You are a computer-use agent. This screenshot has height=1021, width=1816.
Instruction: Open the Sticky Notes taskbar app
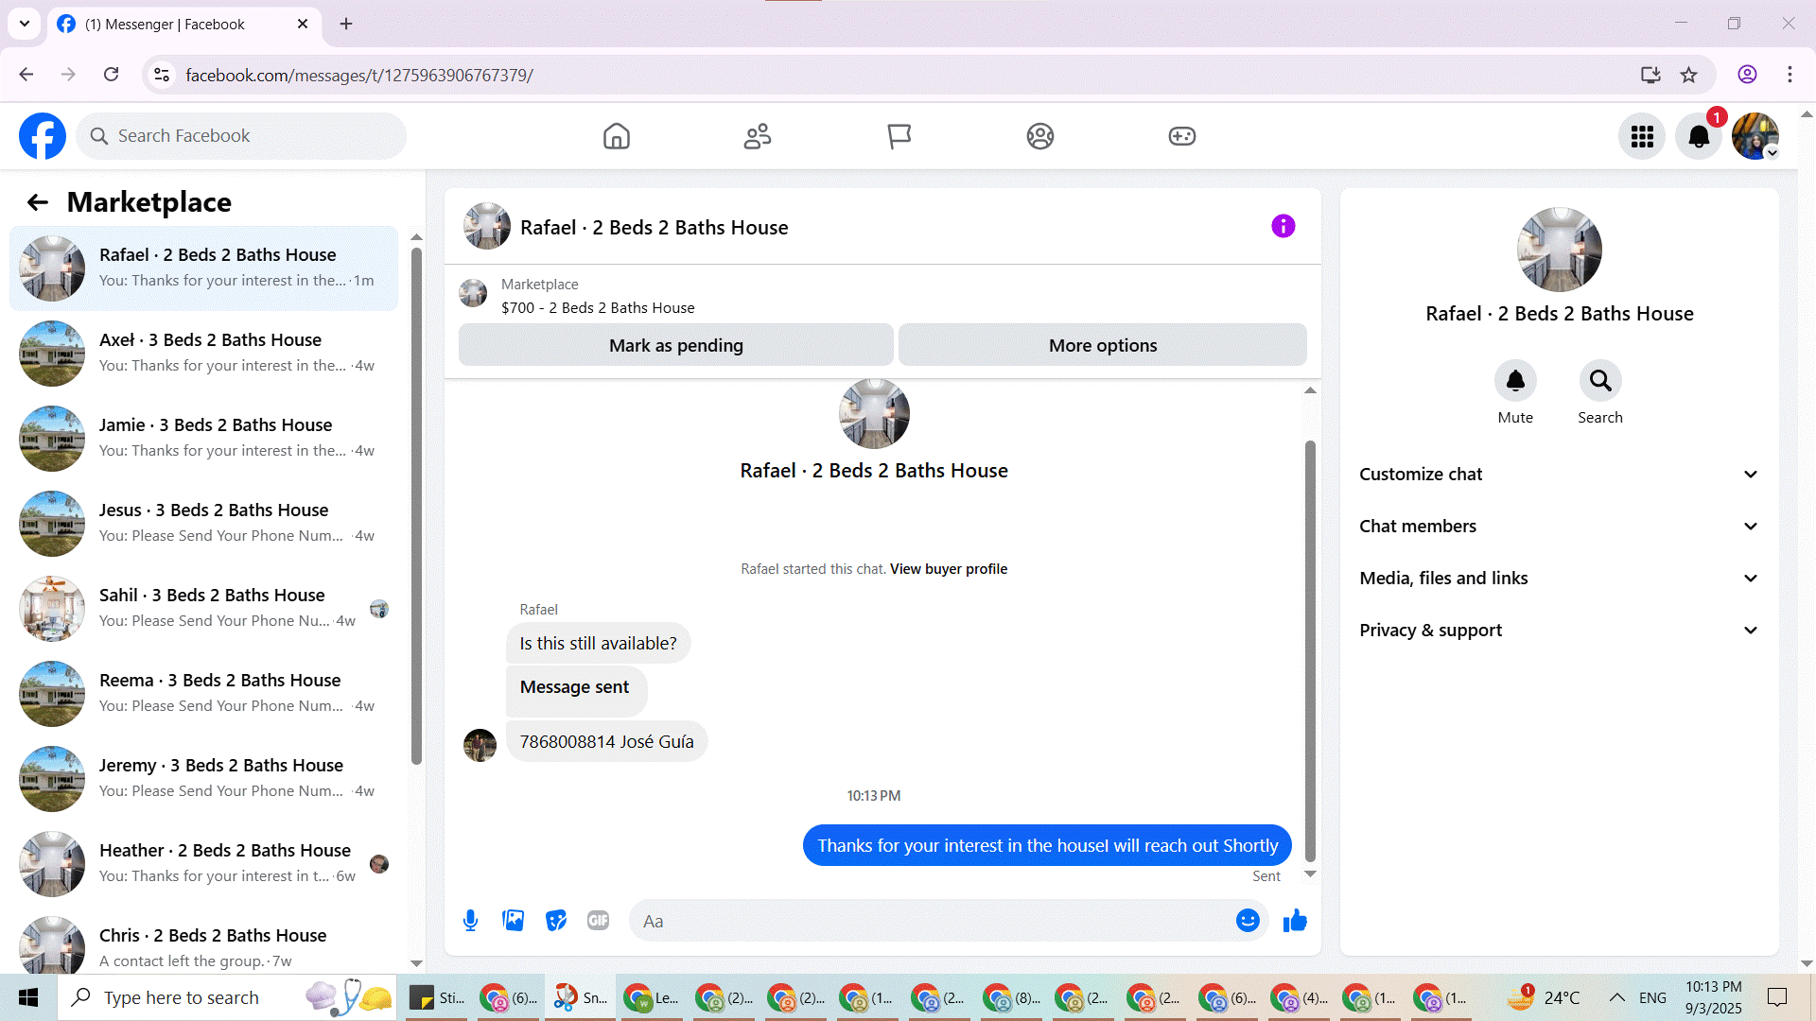[436, 997]
